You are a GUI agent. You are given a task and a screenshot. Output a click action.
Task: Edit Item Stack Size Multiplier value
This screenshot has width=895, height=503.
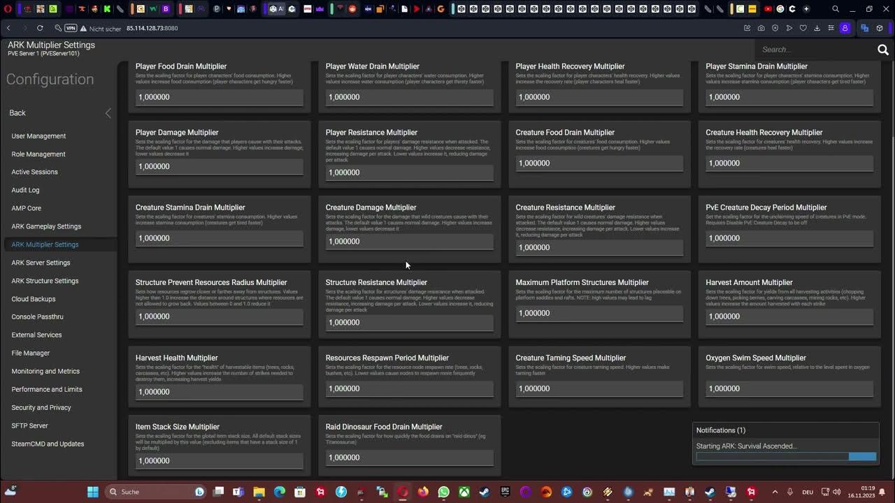coord(220,461)
